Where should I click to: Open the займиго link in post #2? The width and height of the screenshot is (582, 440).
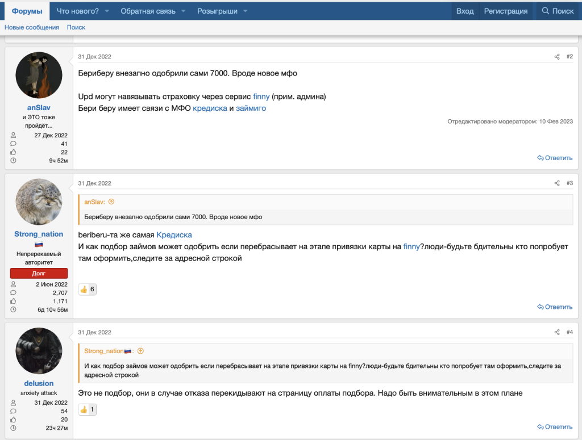(251, 108)
